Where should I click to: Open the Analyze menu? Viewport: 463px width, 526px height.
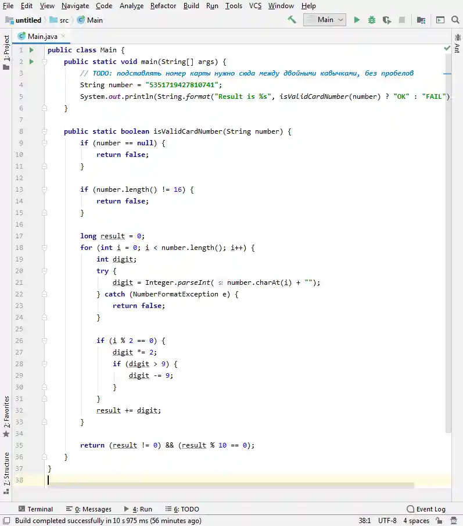tap(131, 6)
